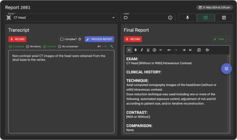
Task: Undo last edit in Final Report toolbar
Action: (169, 50)
